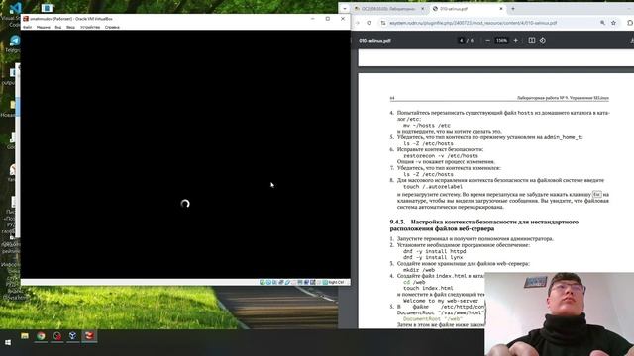Rotate the PDF counterclockwise

point(543,41)
